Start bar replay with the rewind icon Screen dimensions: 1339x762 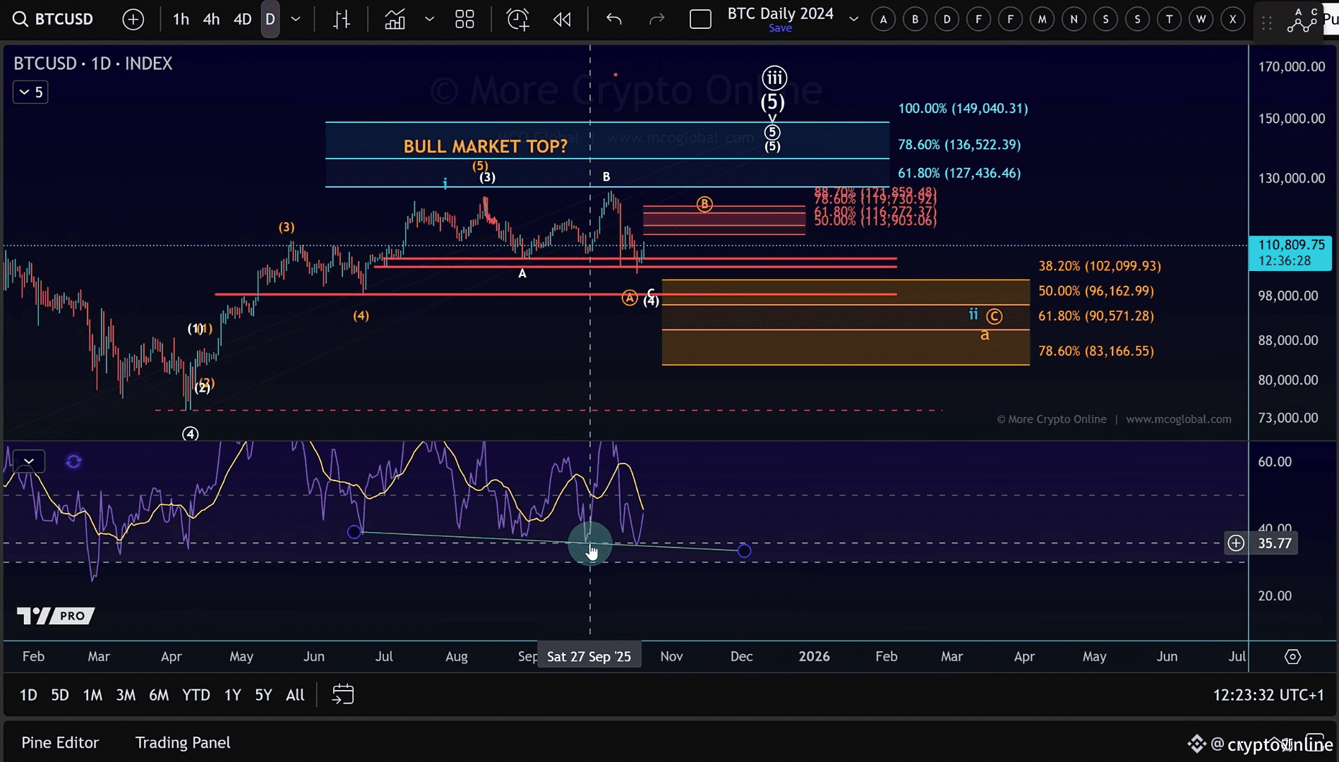(562, 19)
